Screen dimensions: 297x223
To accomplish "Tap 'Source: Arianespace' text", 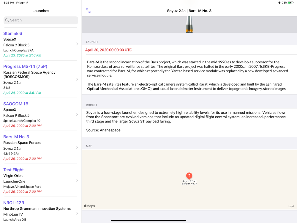I will pyautogui.click(x=103, y=130).
